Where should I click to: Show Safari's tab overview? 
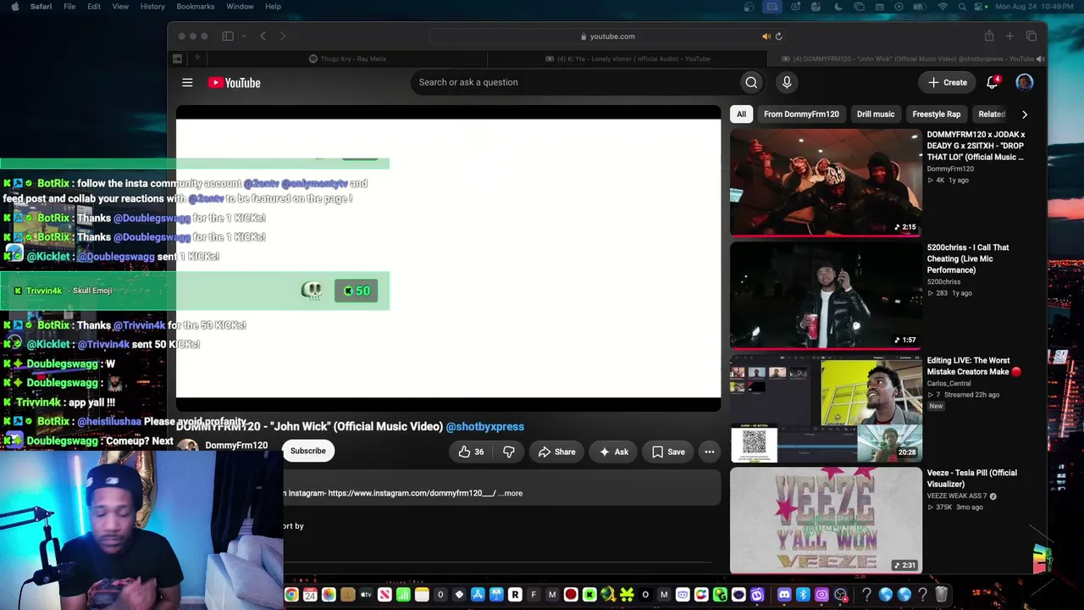(x=1031, y=36)
